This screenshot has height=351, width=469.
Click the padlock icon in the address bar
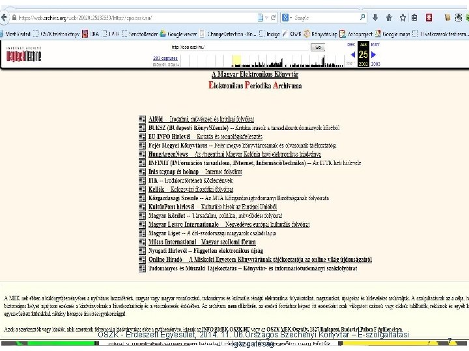click(x=14, y=18)
